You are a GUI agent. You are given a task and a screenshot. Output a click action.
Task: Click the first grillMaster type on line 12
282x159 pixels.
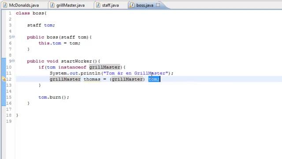point(65,79)
